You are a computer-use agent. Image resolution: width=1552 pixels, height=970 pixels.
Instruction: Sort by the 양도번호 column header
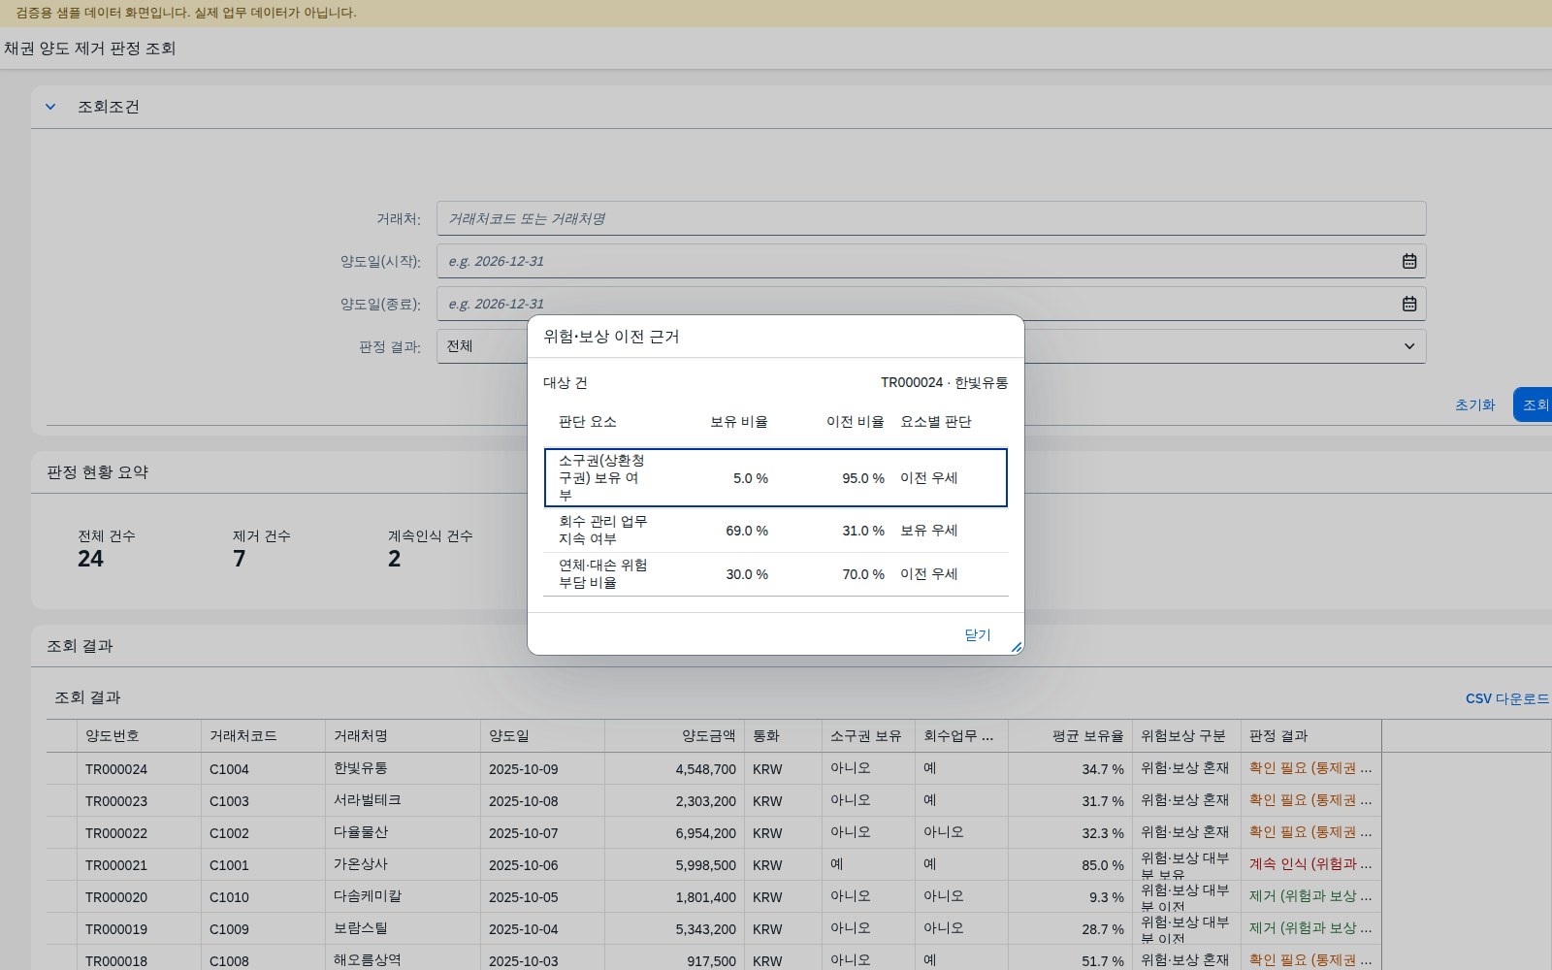click(139, 736)
